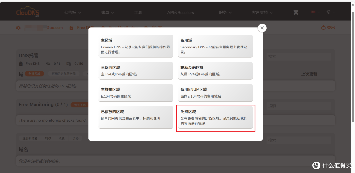This screenshot has height=173, width=355.
Task: Pick the 主枚举区域 E.164 option
Action: [x=136, y=93]
